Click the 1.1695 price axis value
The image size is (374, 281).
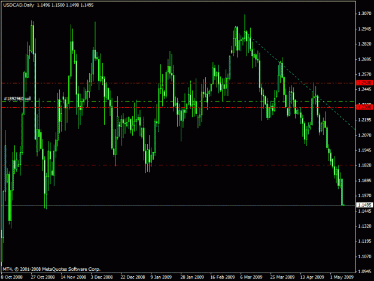[364, 181]
